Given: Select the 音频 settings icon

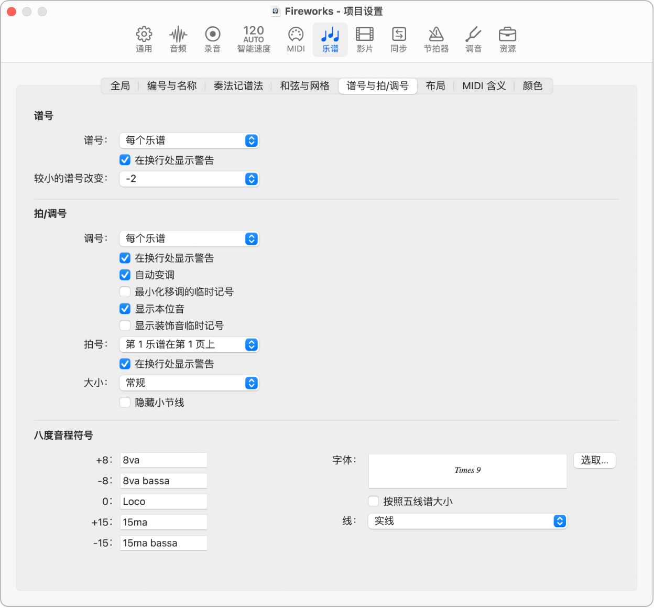Looking at the screenshot, I should (178, 39).
